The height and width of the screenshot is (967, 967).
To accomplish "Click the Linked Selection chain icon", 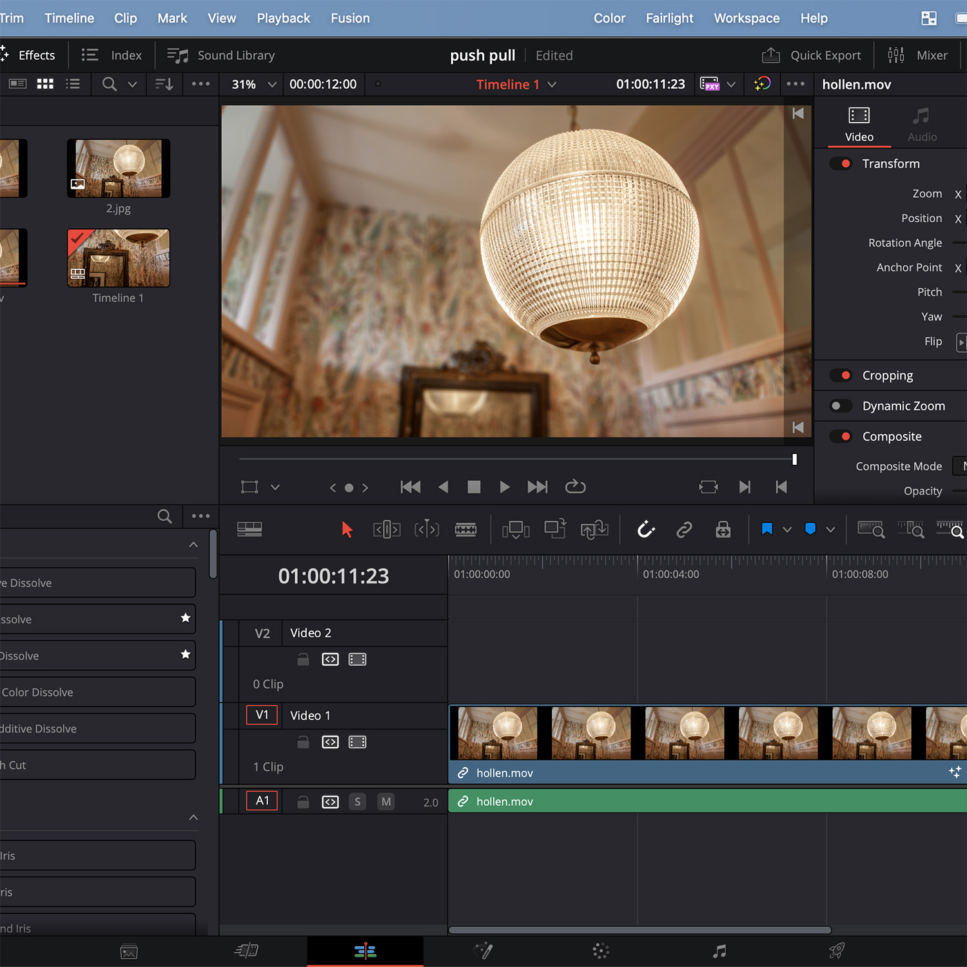I will pos(684,530).
